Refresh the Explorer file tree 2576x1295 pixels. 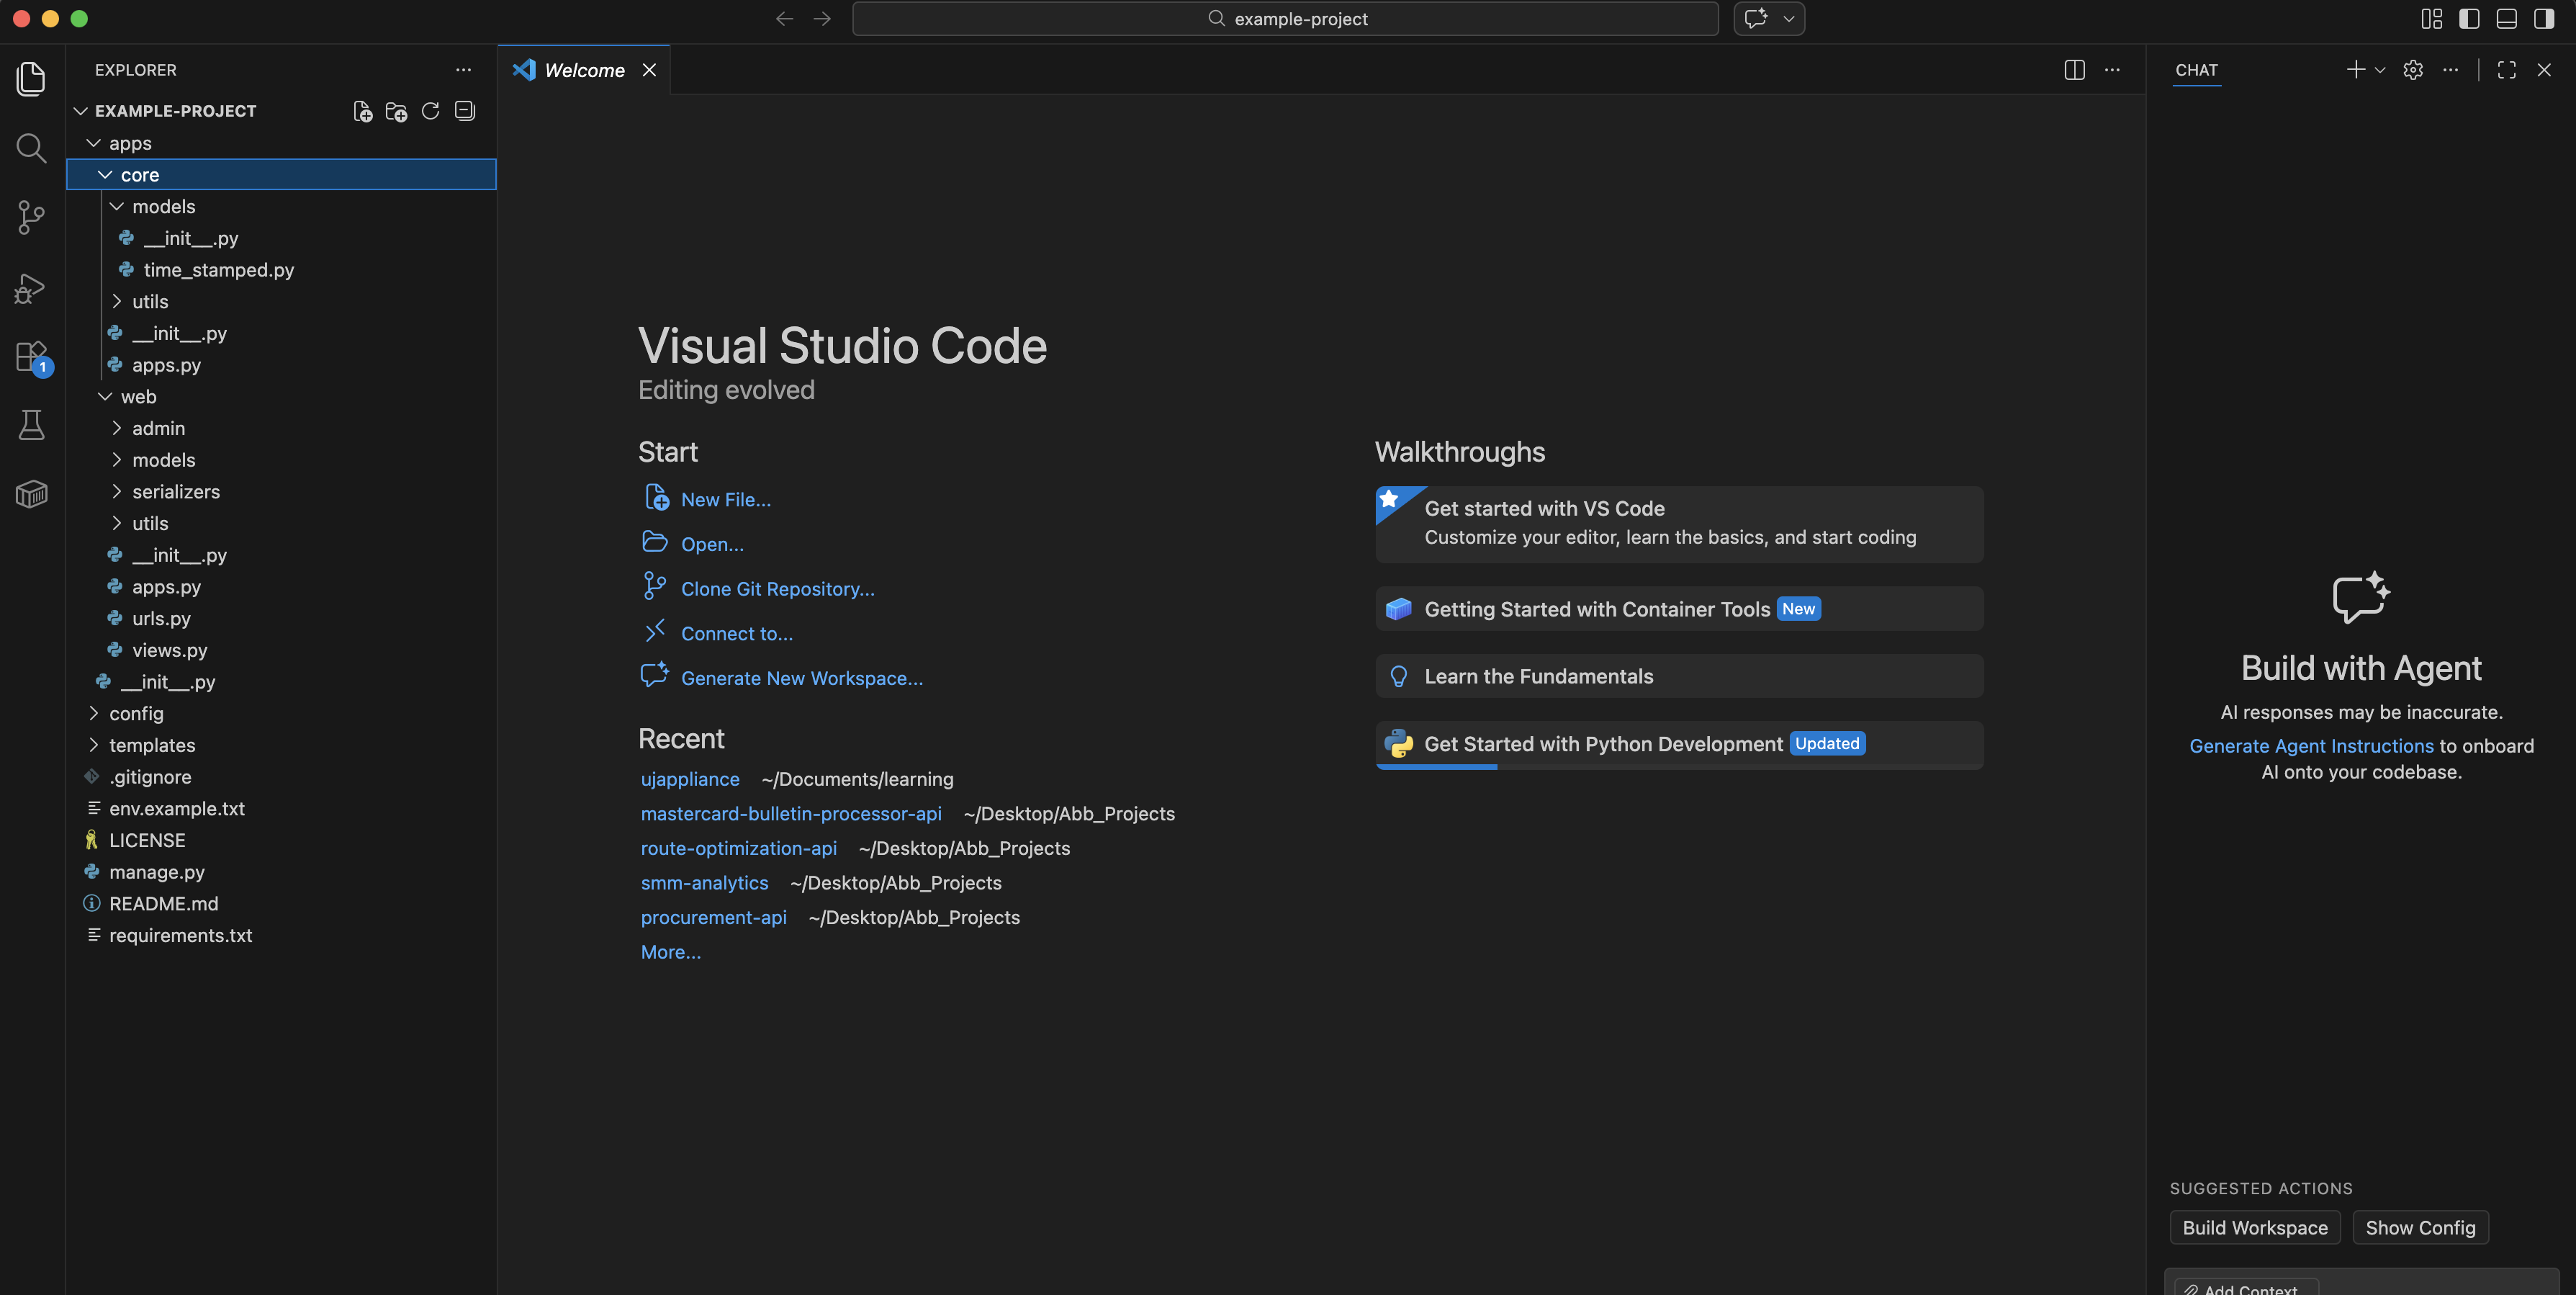coord(430,111)
